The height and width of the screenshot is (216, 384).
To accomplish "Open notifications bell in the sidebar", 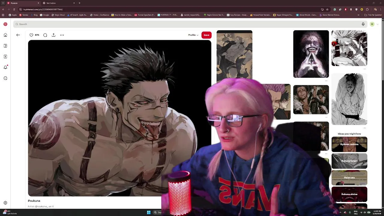I will coord(5,67).
